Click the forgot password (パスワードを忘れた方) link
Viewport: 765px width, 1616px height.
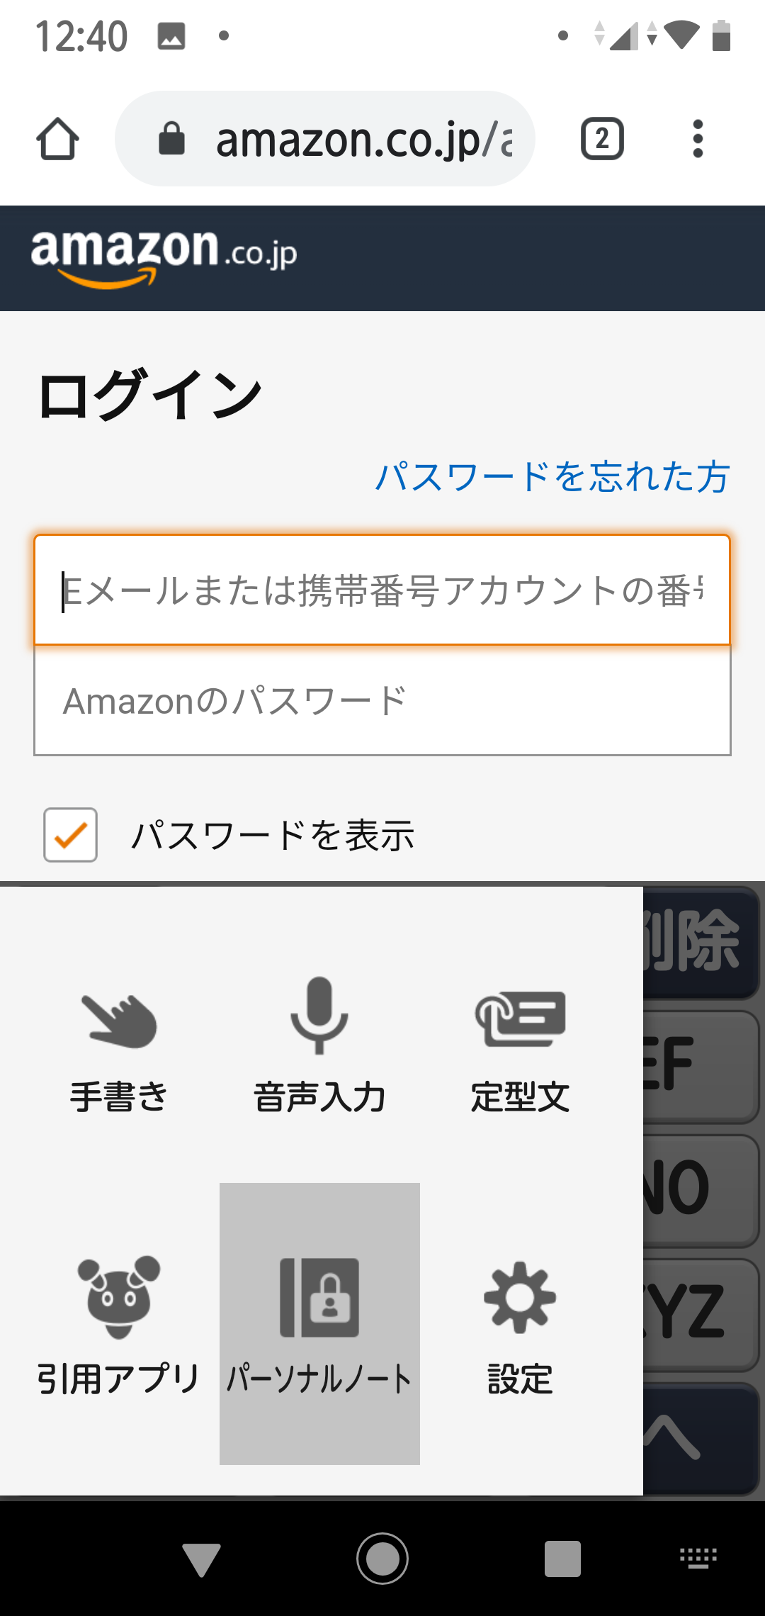(552, 476)
